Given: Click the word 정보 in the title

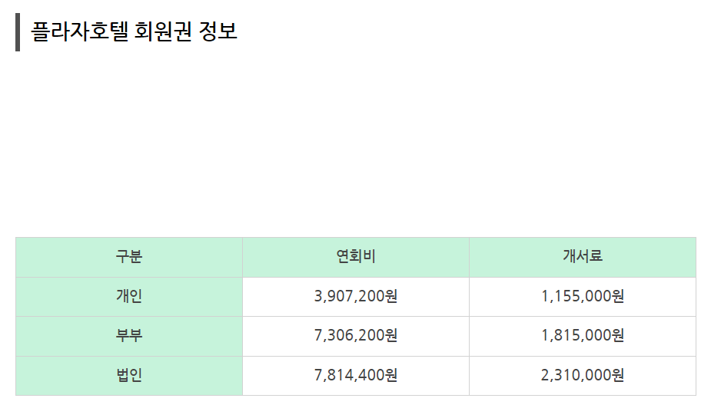Looking at the screenshot, I should click(x=218, y=31).
